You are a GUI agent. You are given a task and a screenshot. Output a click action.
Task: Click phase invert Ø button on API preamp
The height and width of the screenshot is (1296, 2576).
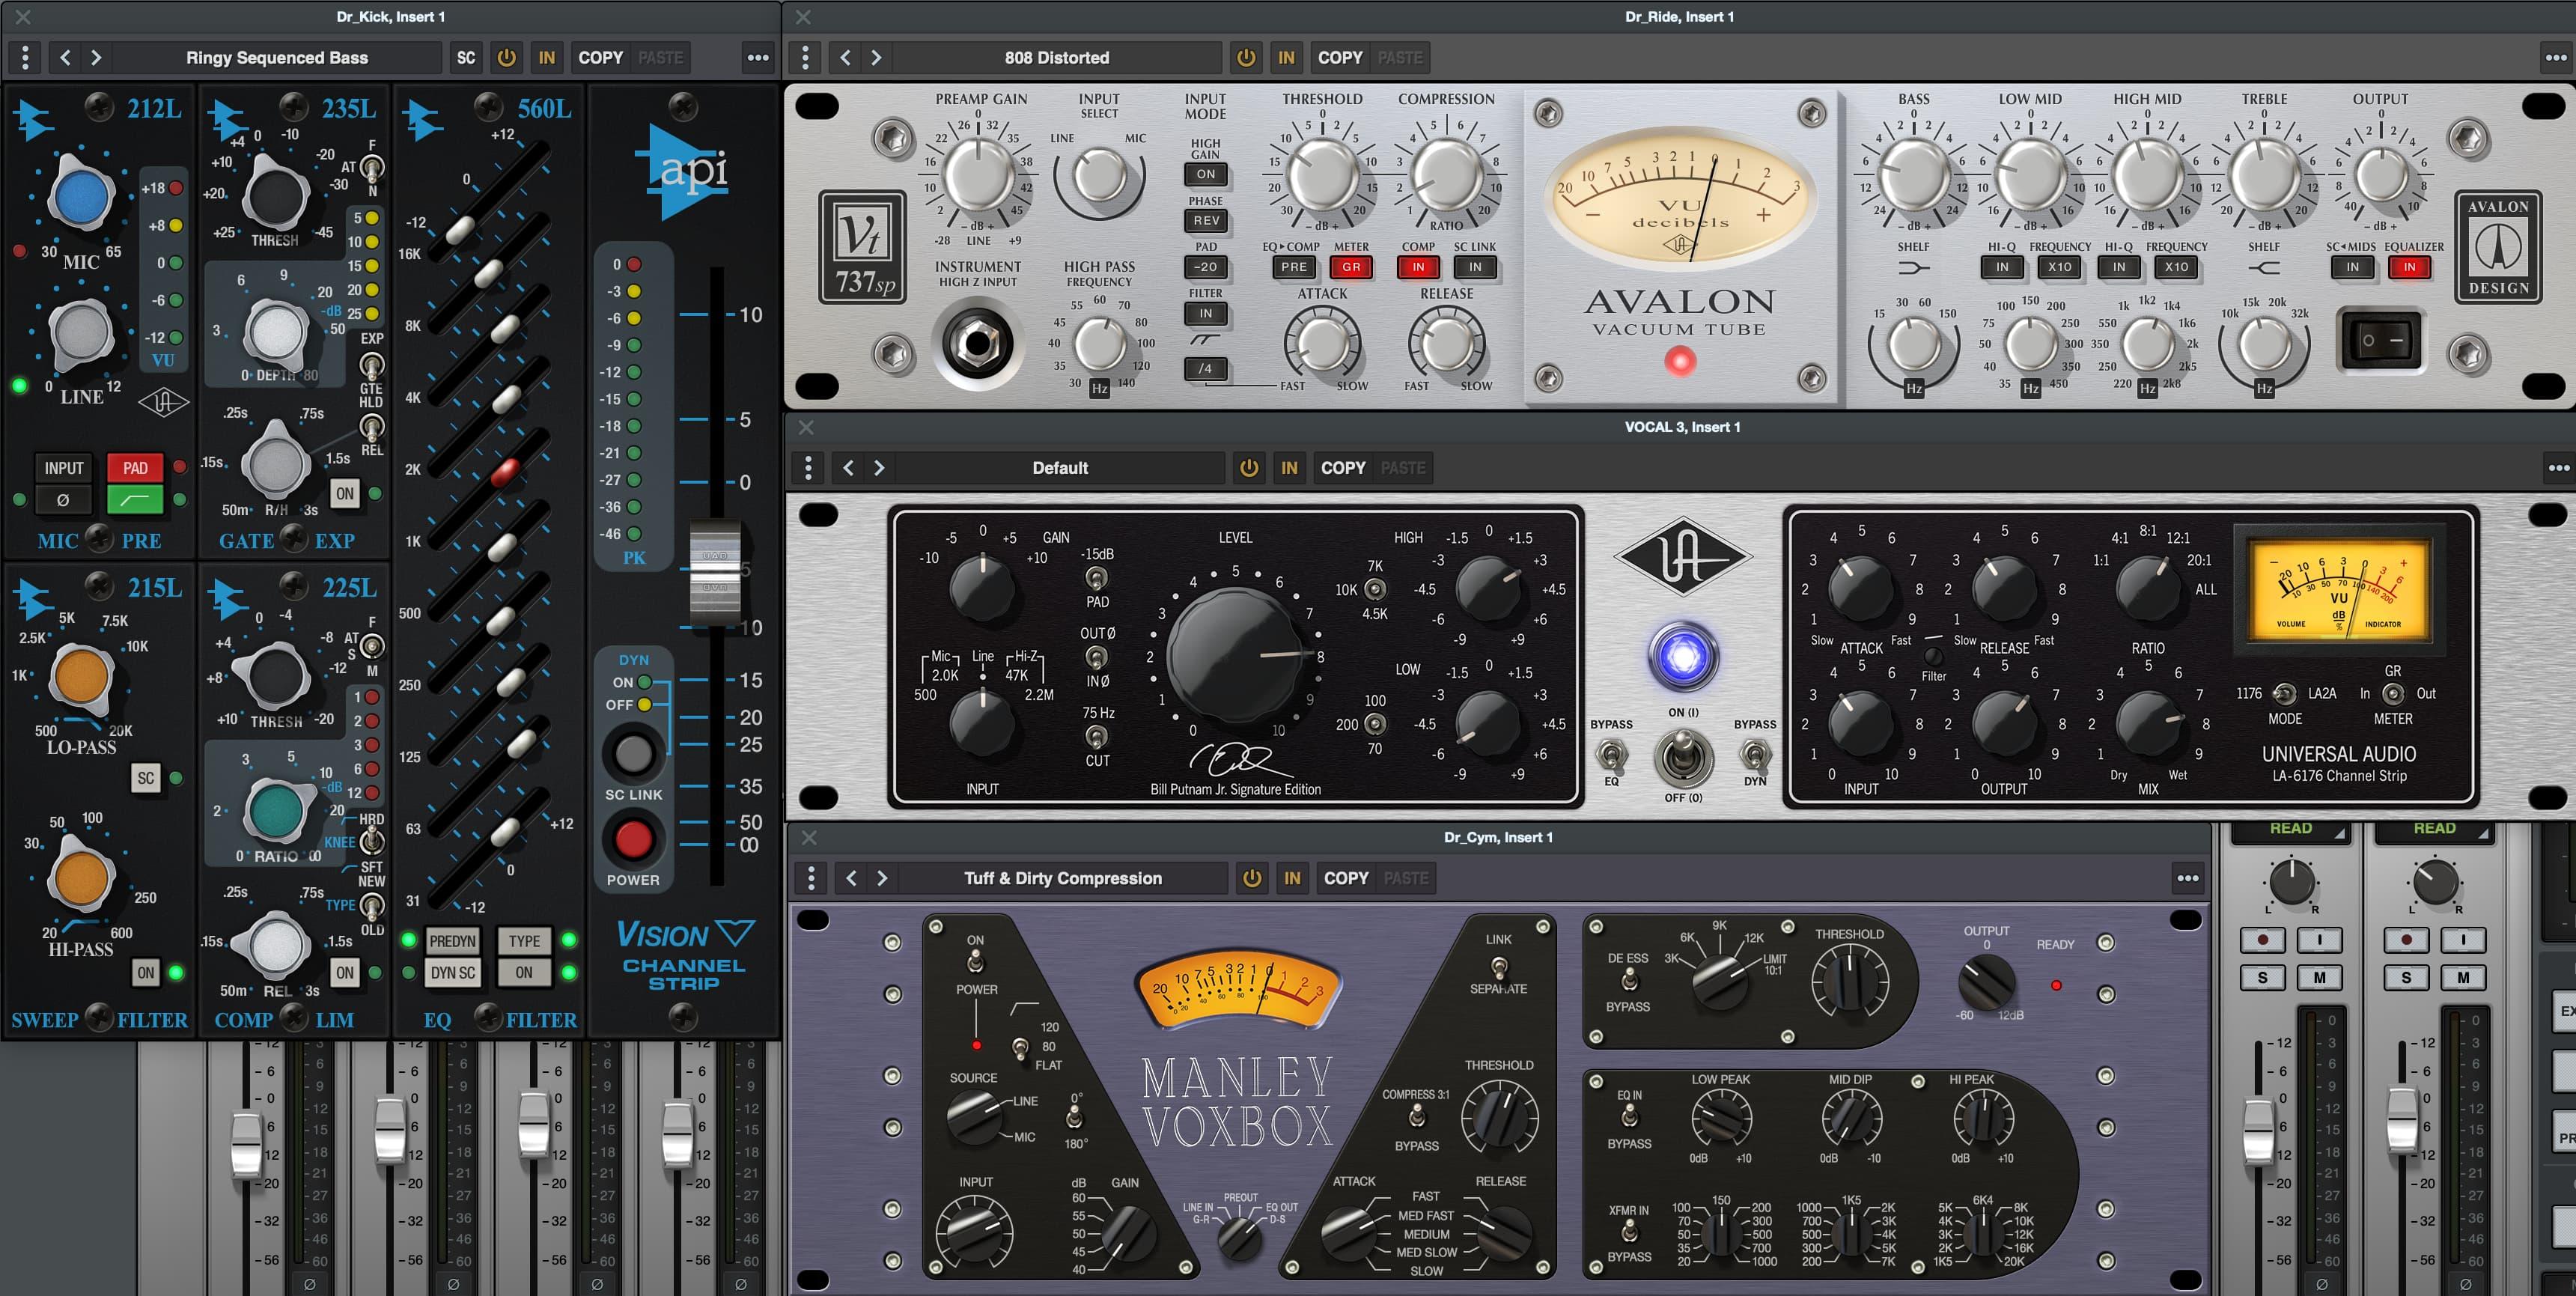(63, 499)
